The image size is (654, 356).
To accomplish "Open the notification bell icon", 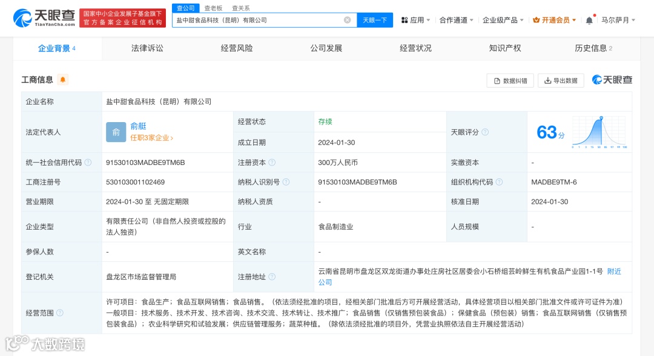I will pyautogui.click(x=589, y=21).
